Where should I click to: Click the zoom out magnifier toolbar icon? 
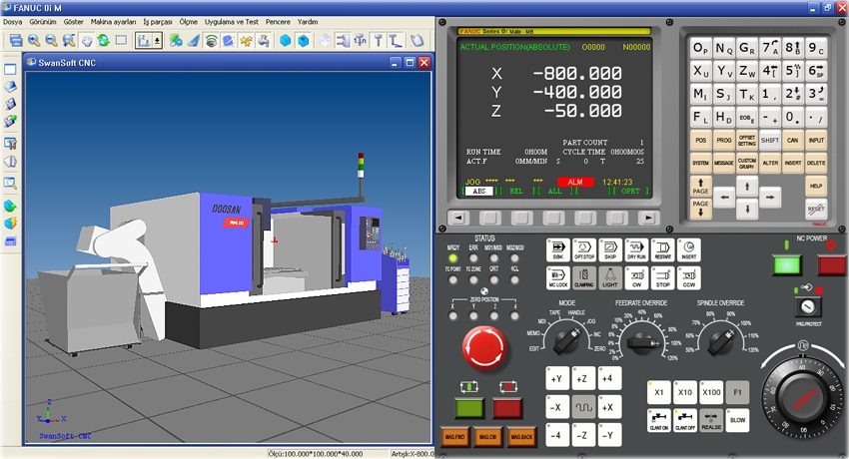pos(51,41)
